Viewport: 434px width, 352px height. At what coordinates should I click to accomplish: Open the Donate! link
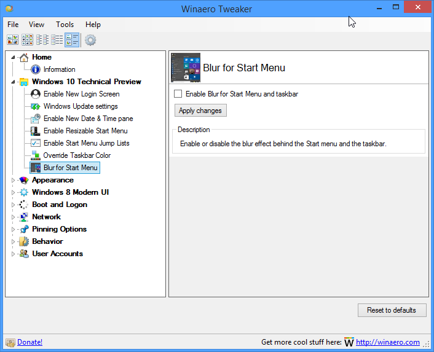tap(30, 342)
